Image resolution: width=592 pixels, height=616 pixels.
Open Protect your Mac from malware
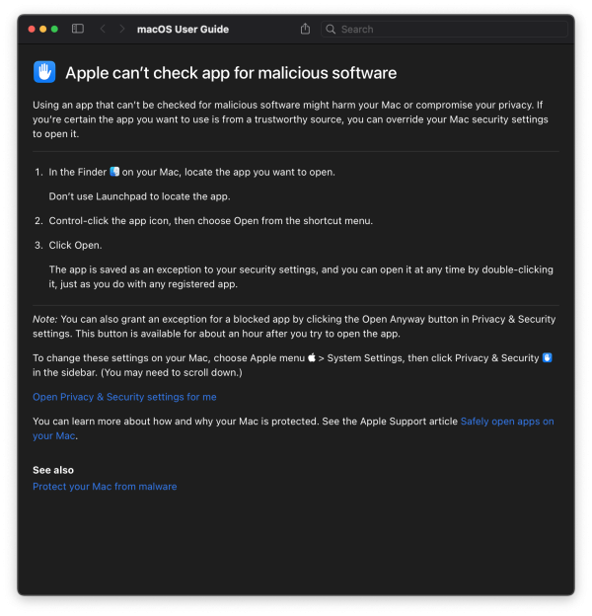[x=105, y=487]
